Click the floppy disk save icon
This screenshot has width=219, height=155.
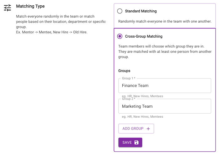coord(136,142)
